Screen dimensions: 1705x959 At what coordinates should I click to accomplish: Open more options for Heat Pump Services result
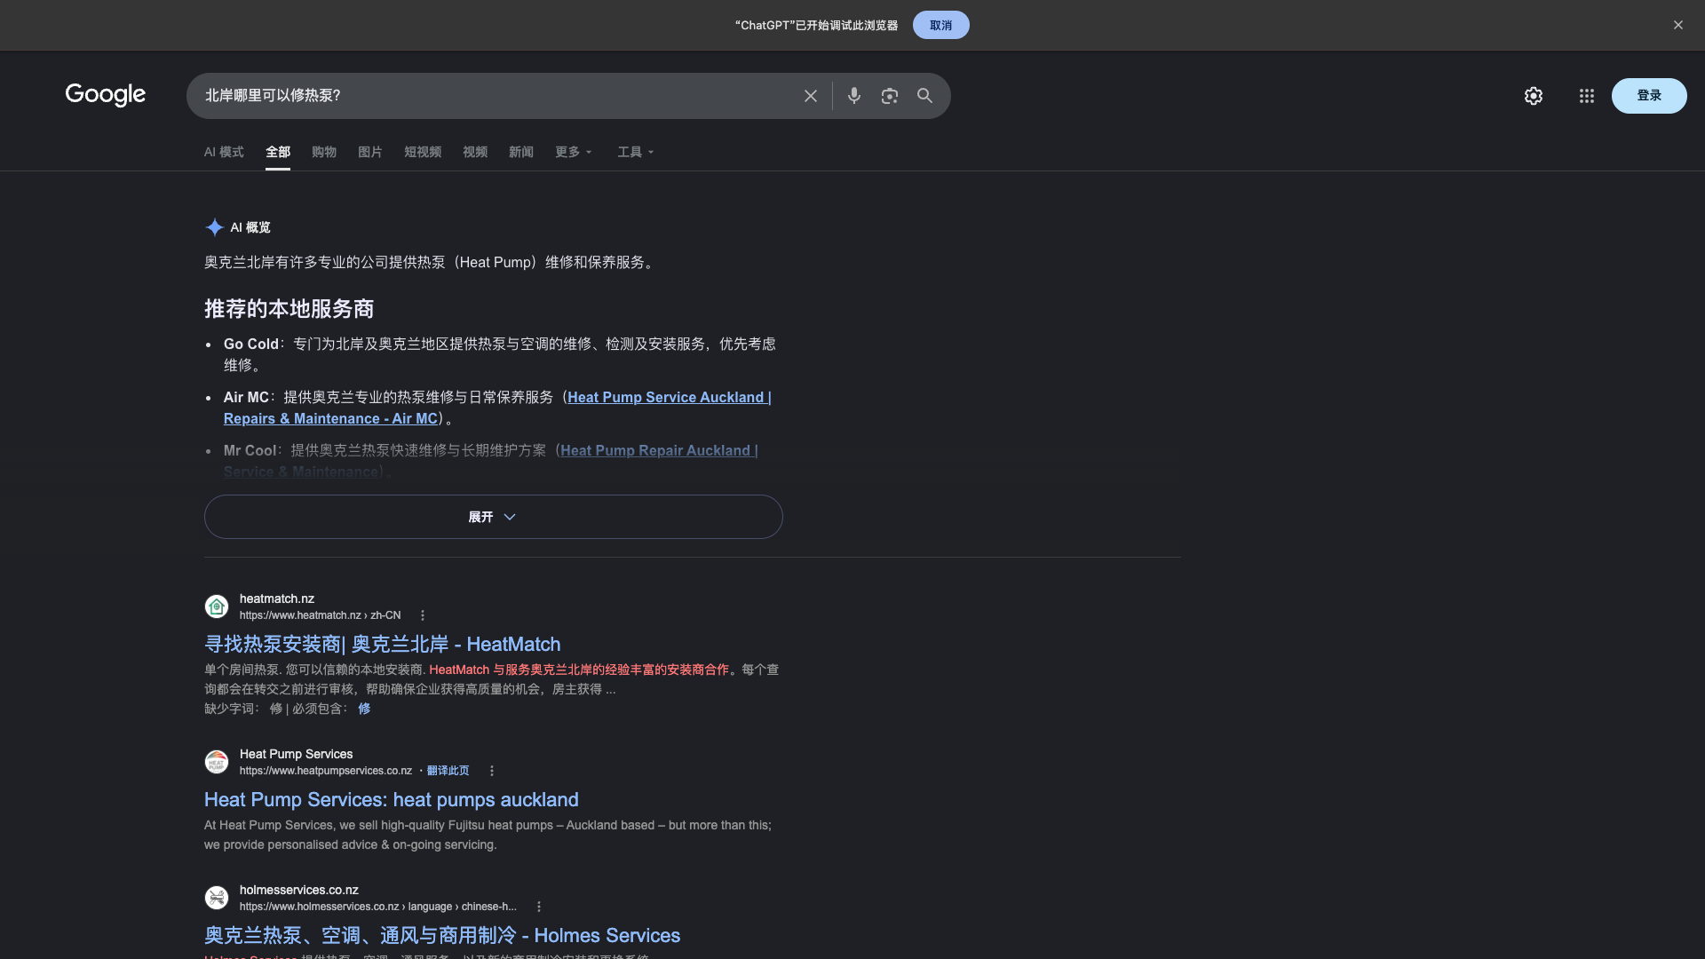point(491,771)
